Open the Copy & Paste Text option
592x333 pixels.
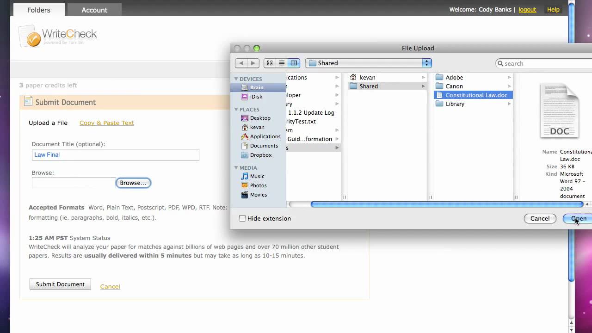click(107, 123)
